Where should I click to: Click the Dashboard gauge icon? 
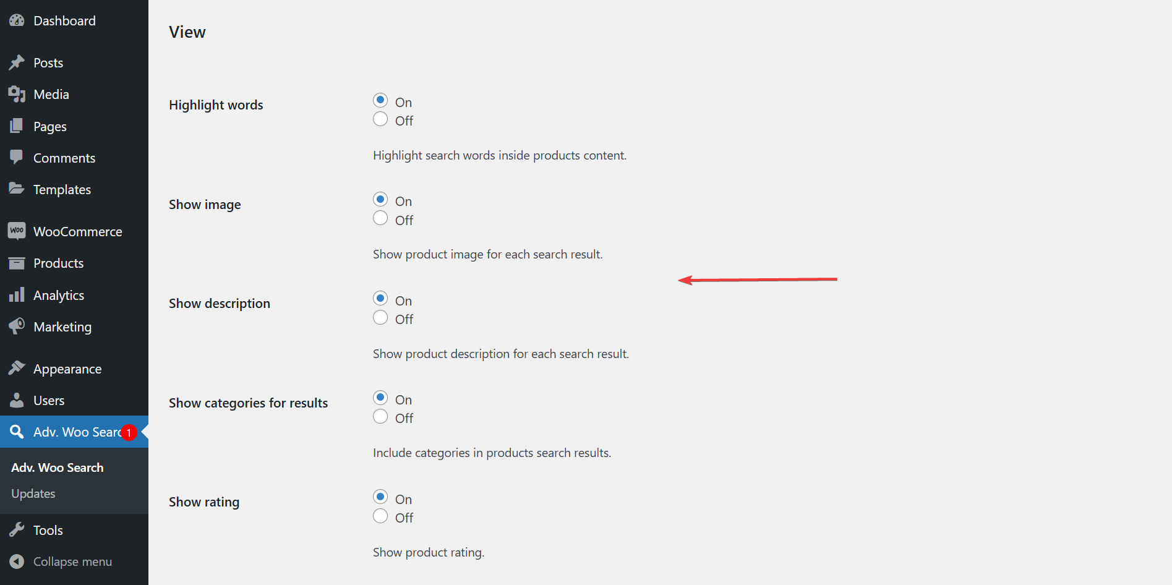coord(17,20)
